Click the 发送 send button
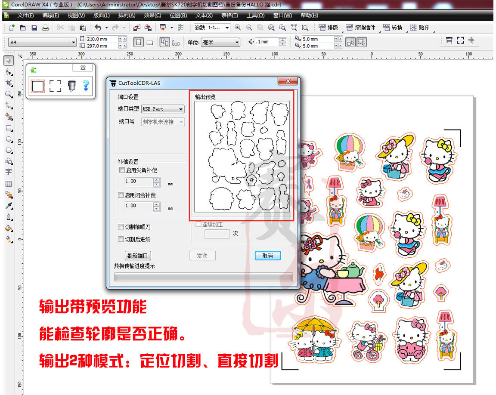The width and height of the screenshot is (496, 395). coord(202,256)
